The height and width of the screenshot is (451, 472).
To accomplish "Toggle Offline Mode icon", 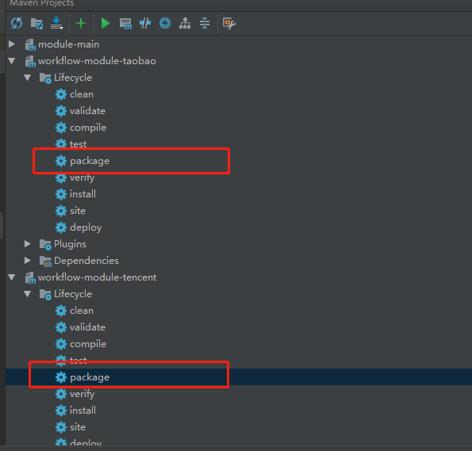I will (145, 23).
